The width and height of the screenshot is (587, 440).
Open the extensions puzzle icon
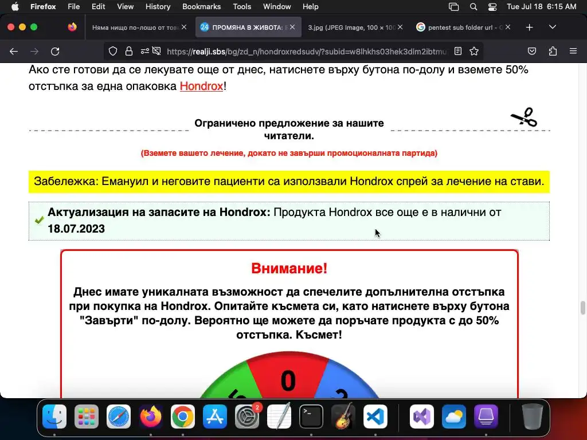point(553,51)
